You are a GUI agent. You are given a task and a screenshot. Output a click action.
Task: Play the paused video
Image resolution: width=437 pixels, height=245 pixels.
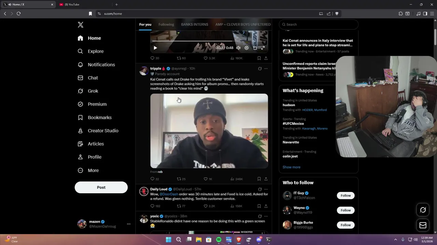coord(155,48)
